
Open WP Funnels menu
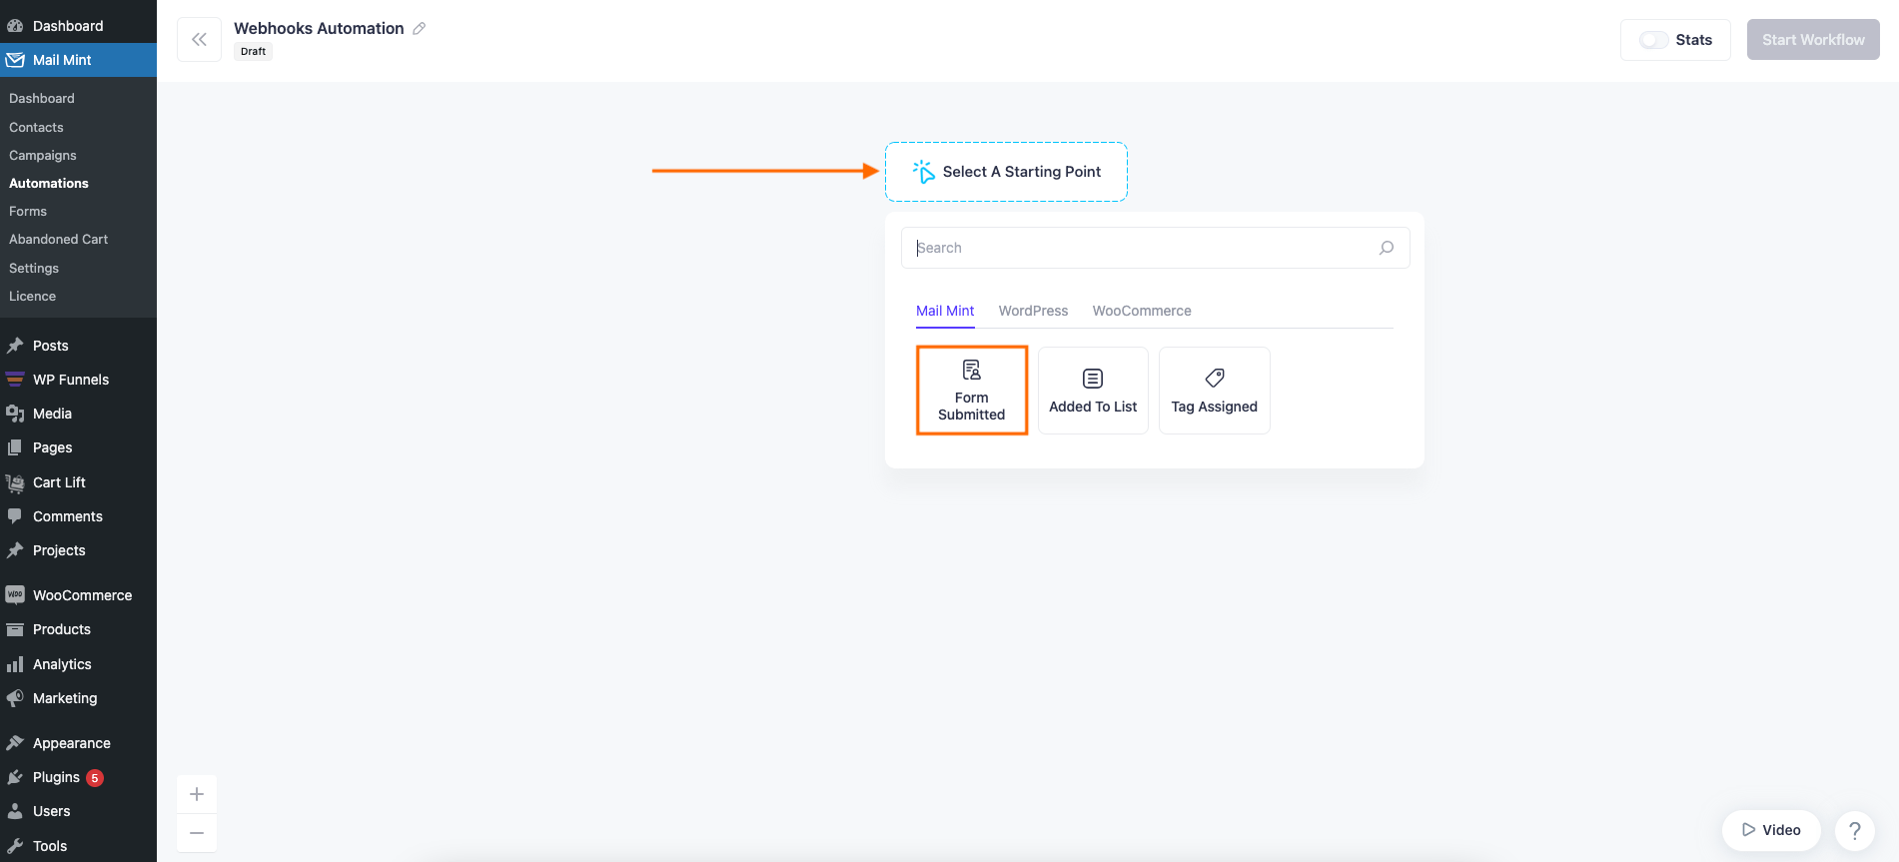(78, 380)
